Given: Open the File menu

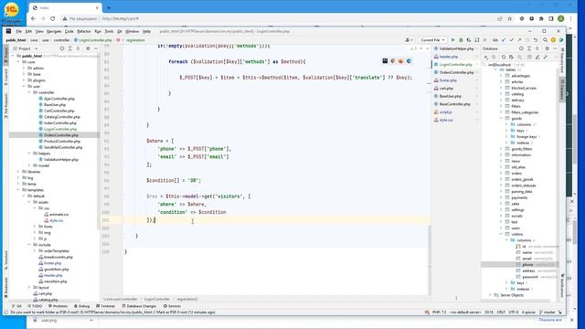Looking at the screenshot, I should click(x=18, y=31).
